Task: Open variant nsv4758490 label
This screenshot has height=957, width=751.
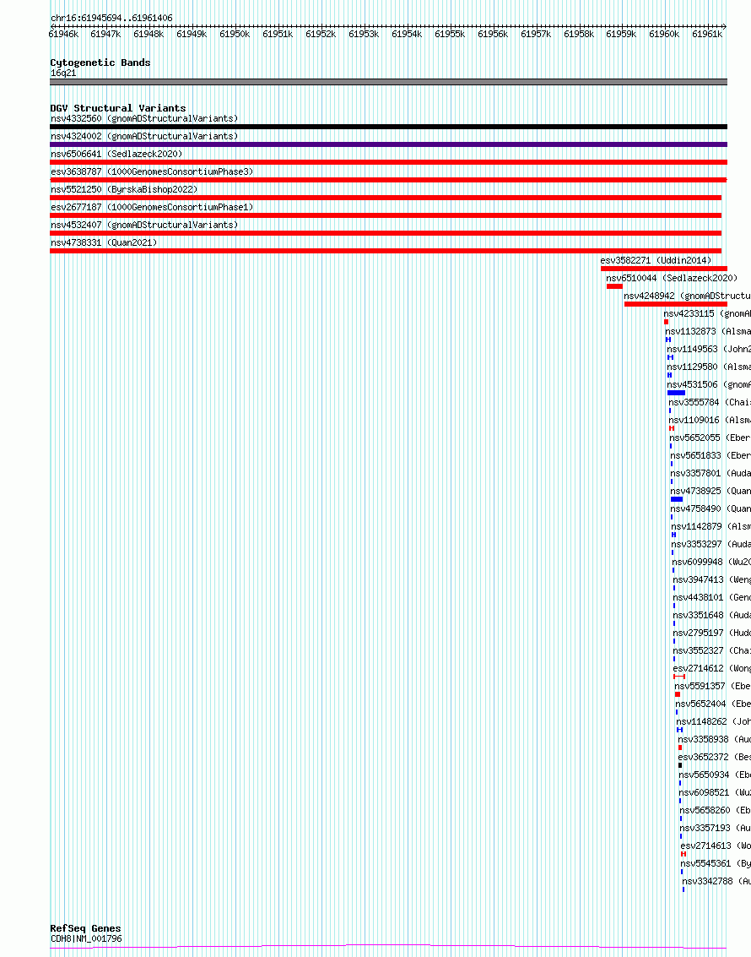Action: (x=710, y=508)
